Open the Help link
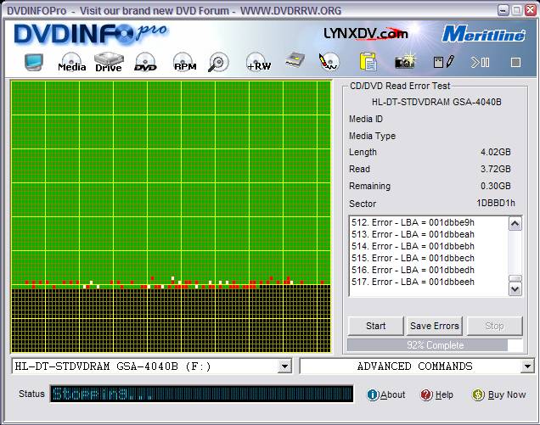Screen dimensions: 540x425 [x=436, y=394]
